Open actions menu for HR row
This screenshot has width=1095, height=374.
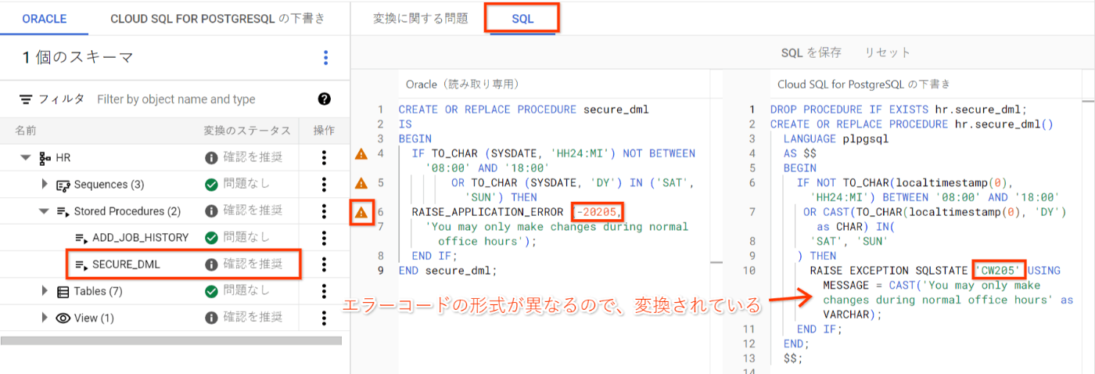pos(324,158)
